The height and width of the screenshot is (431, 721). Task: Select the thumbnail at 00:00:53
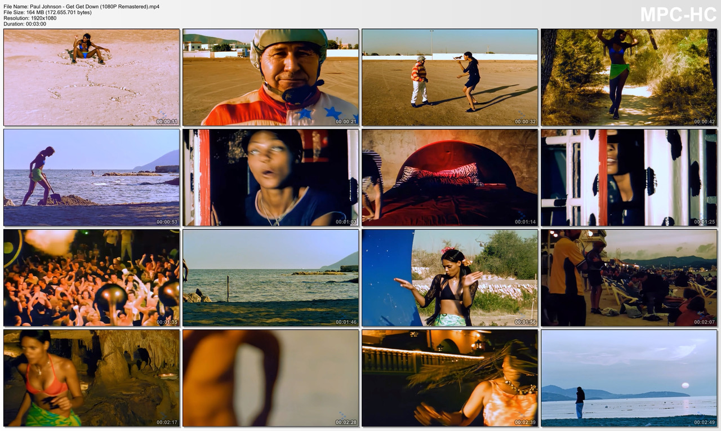92,177
